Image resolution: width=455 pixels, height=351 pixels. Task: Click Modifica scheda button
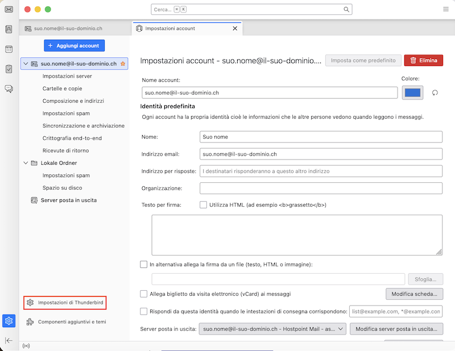point(414,294)
